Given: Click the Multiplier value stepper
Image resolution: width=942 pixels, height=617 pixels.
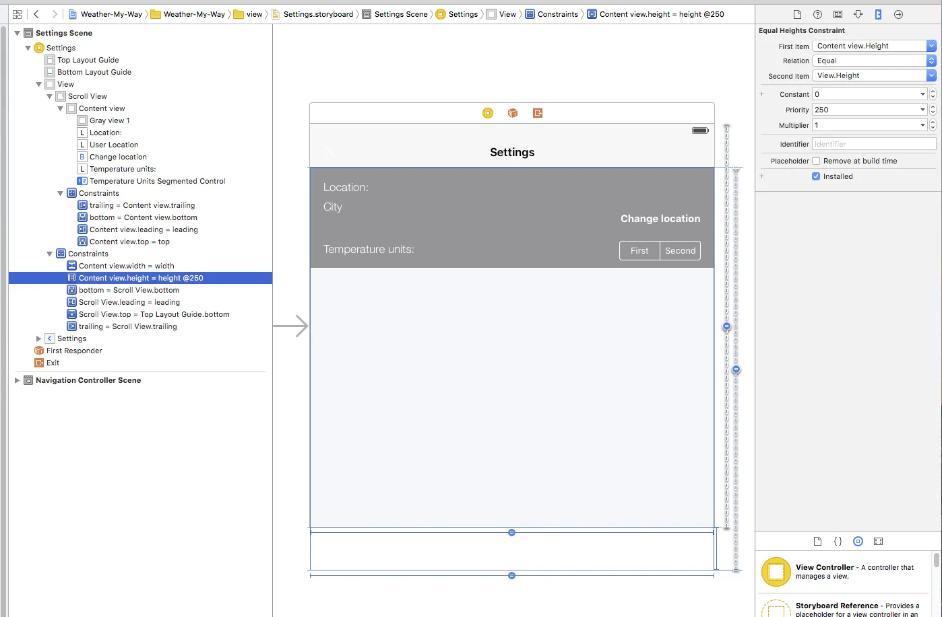Looking at the screenshot, I should (933, 125).
